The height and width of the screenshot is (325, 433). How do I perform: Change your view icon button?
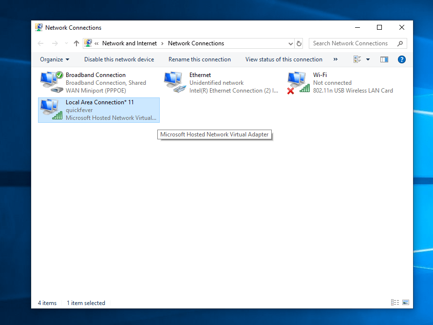click(x=358, y=59)
